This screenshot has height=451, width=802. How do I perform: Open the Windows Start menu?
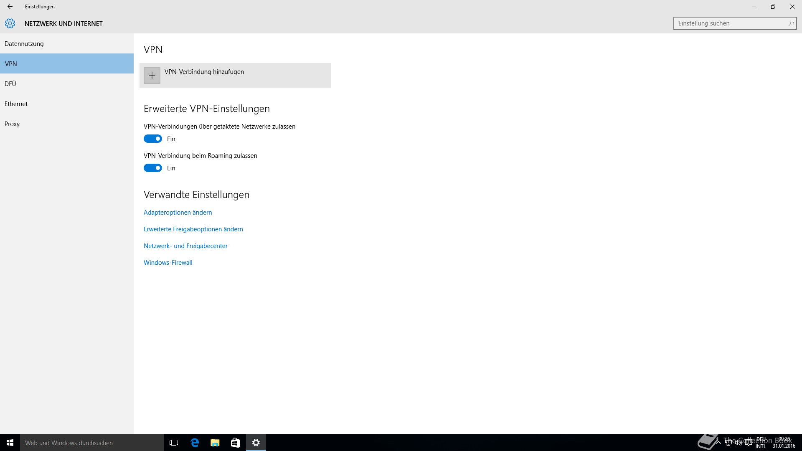click(x=10, y=443)
